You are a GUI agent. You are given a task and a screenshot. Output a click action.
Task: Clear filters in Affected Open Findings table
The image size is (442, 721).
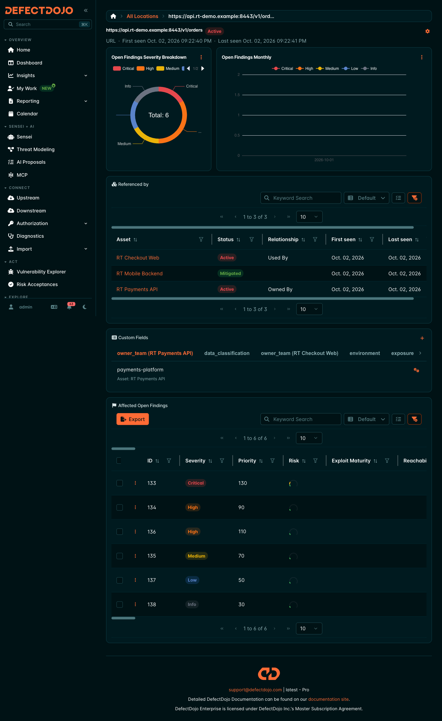(x=415, y=419)
